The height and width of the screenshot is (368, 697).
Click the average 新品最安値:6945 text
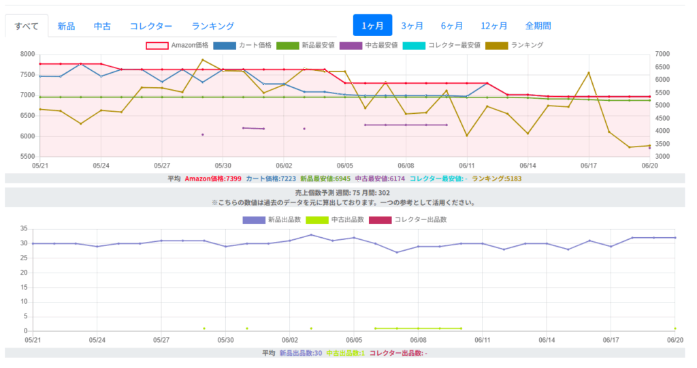[325, 179]
